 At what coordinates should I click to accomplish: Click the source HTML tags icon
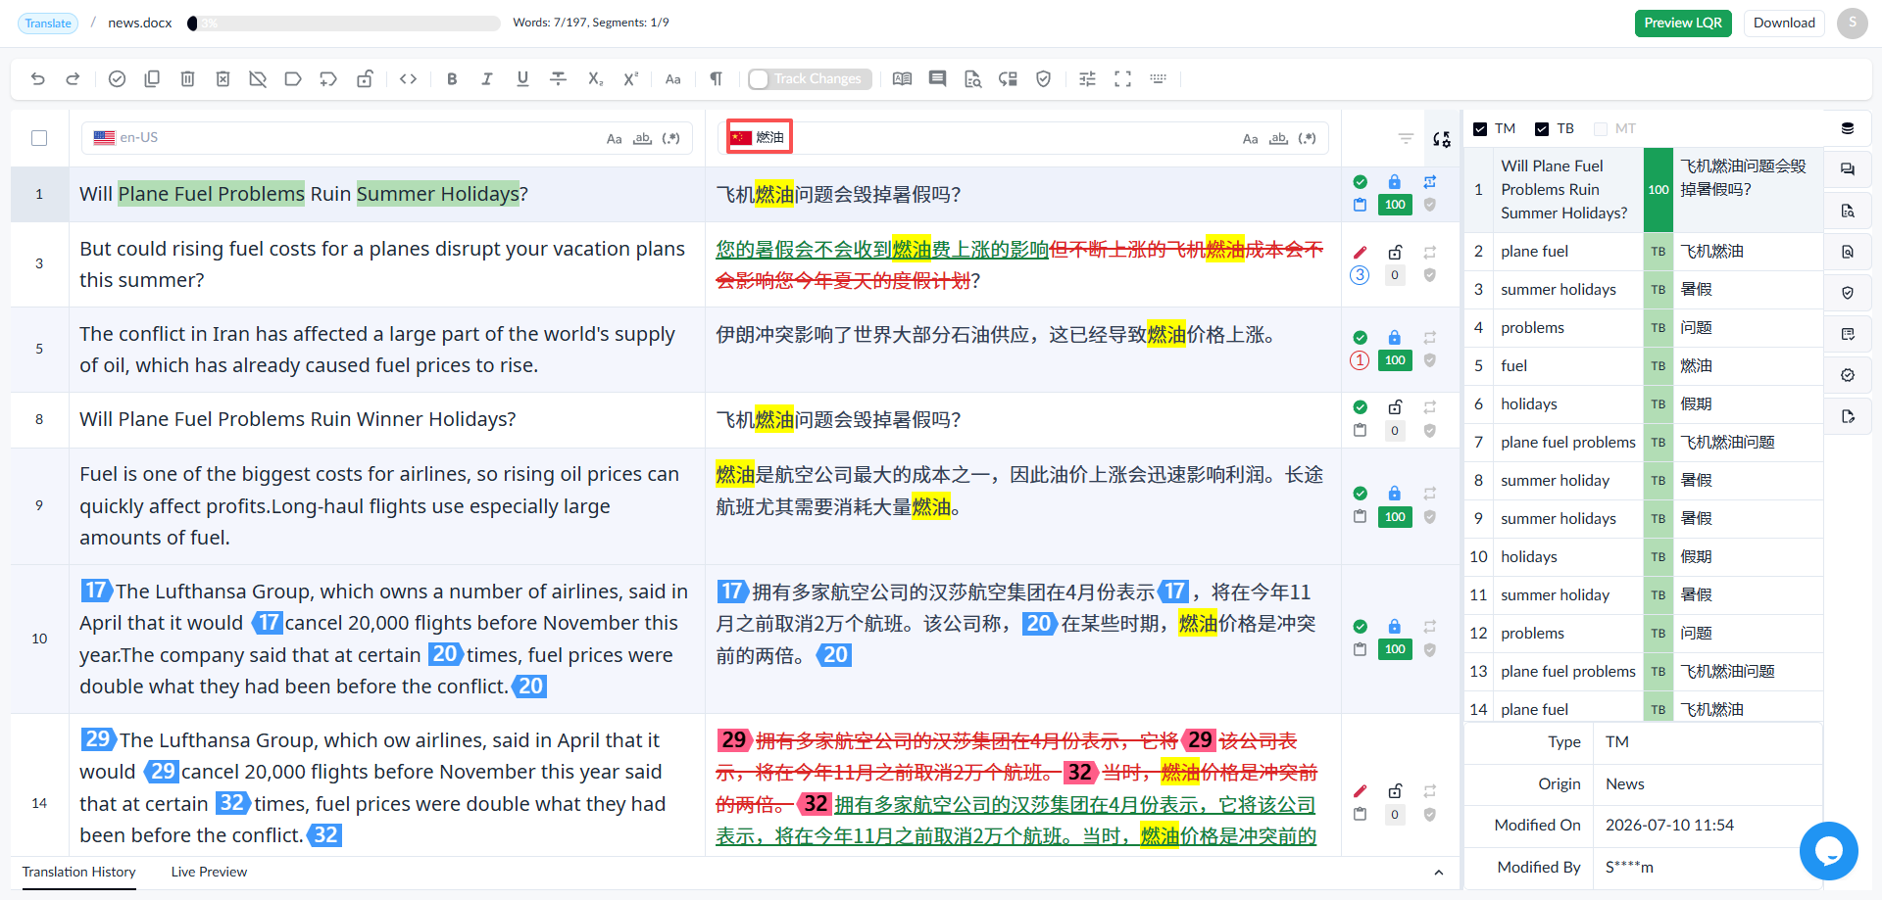409,79
